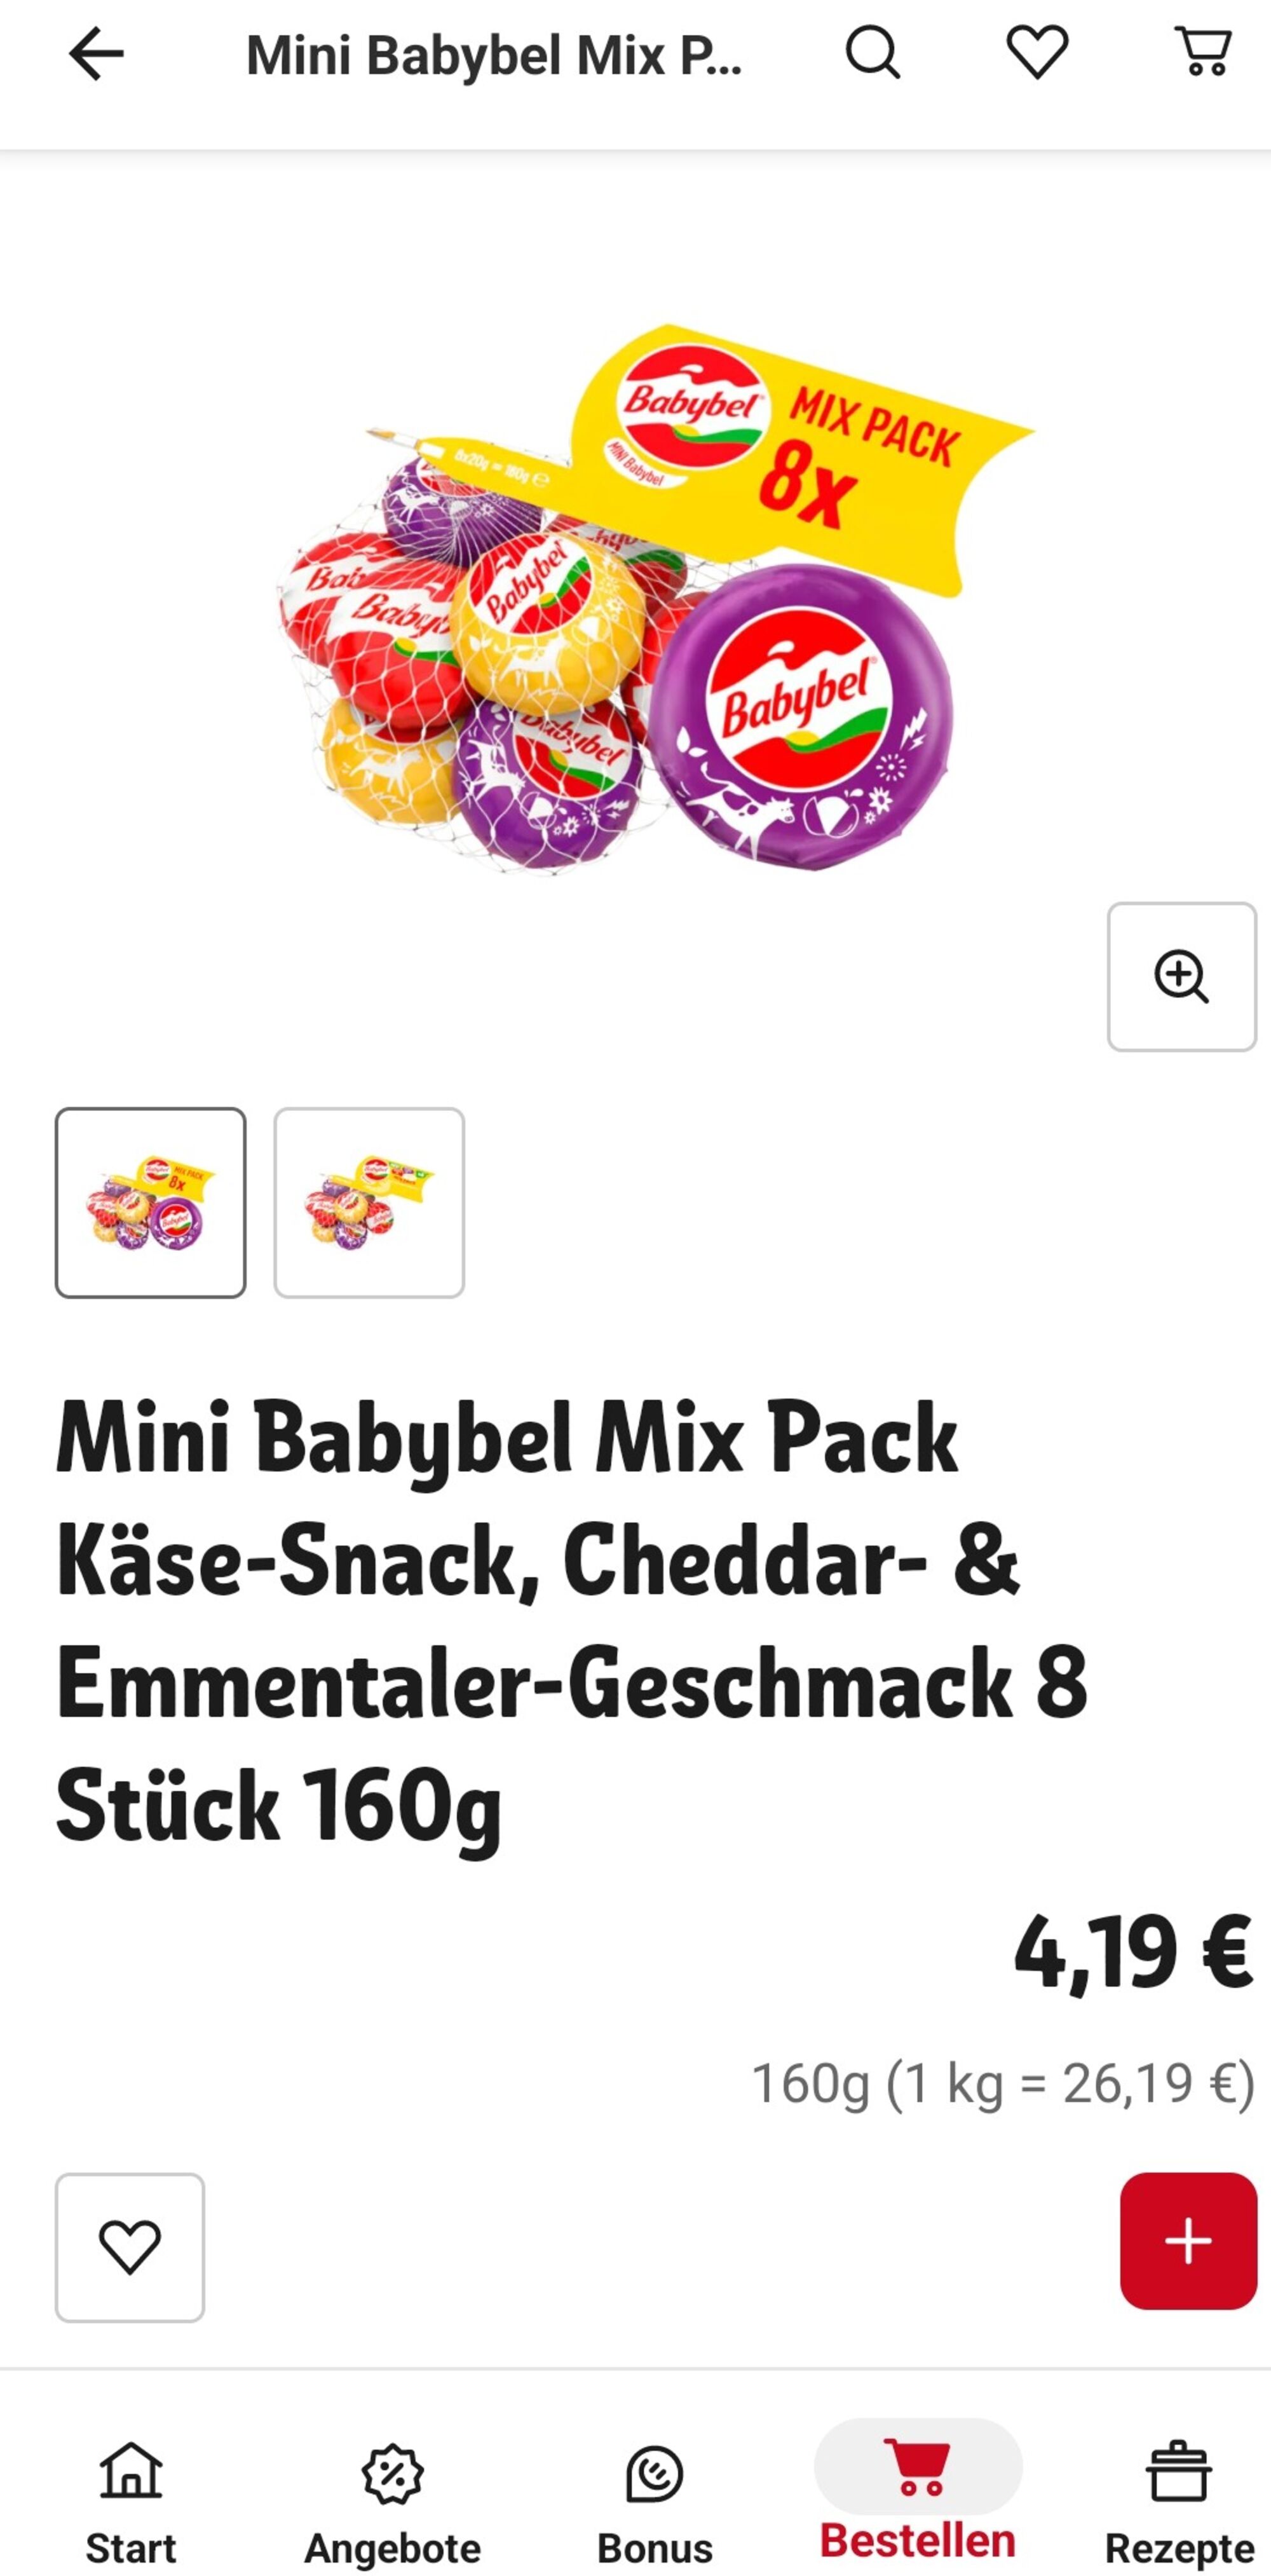This screenshot has width=1271, height=2576.
Task: Tap the large Babybel Mix Pack product photo
Action: (x=640, y=600)
